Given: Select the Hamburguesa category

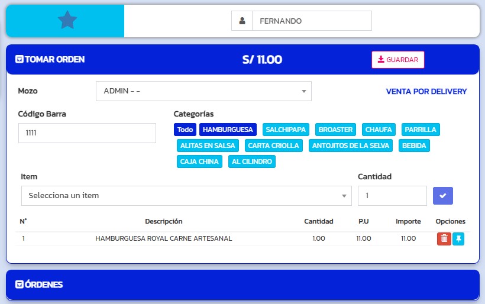Looking at the screenshot, I should click(x=228, y=130).
